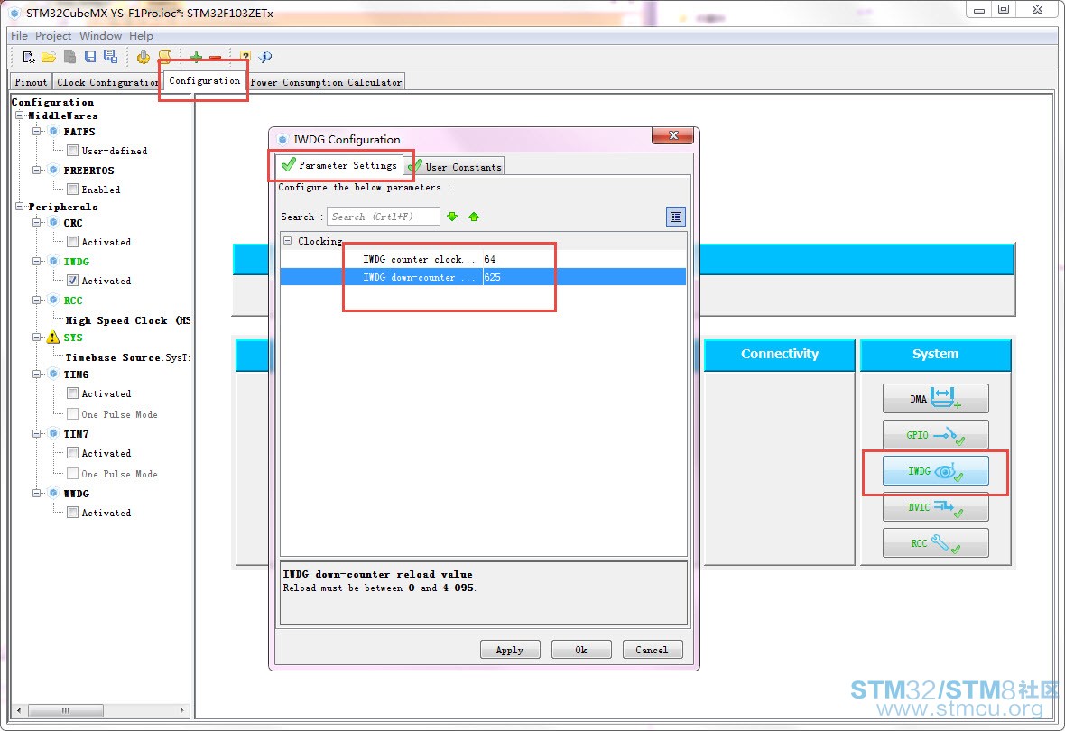The height and width of the screenshot is (731, 1065).
Task: Collapse the FATFS tree node
Action: tap(37, 131)
